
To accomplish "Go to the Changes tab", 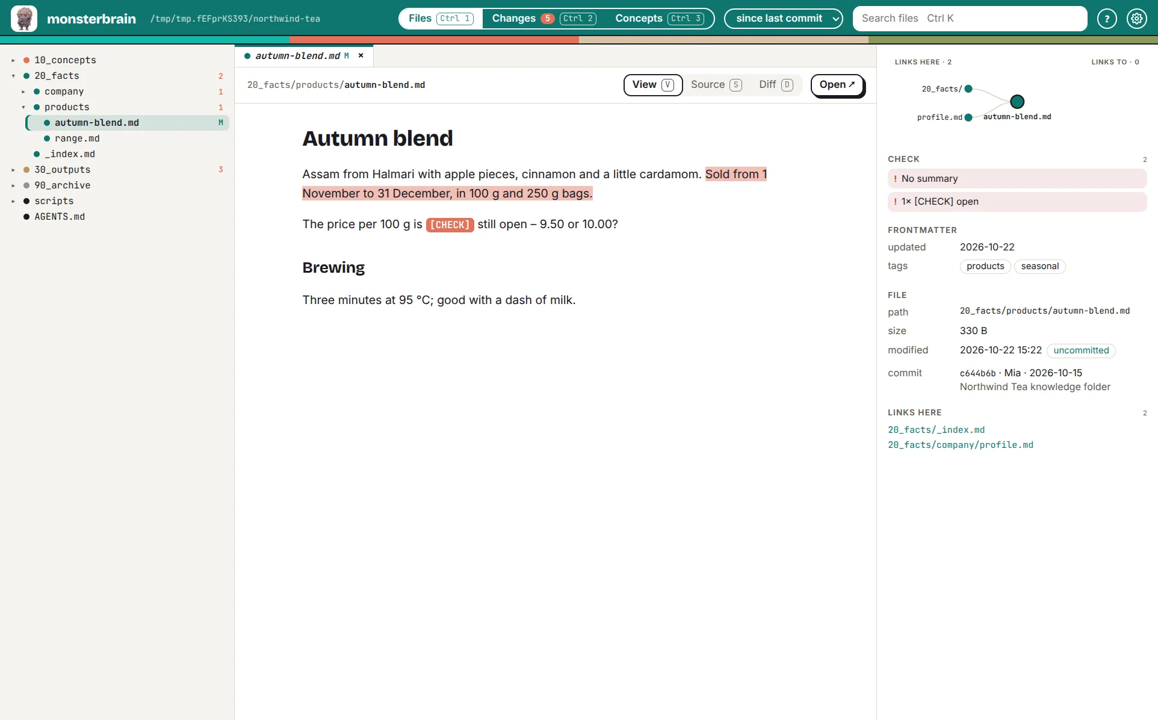I will click(x=544, y=19).
